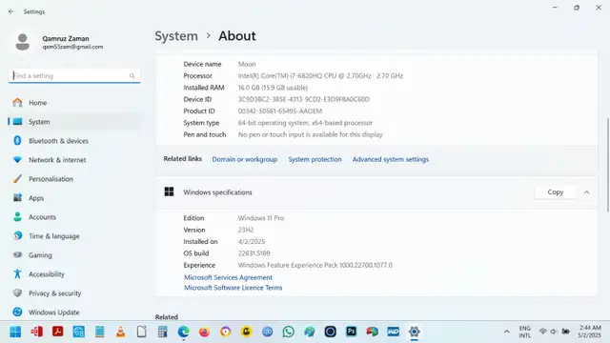
Task: Open Photoshop from the taskbar
Action: [x=352, y=332]
